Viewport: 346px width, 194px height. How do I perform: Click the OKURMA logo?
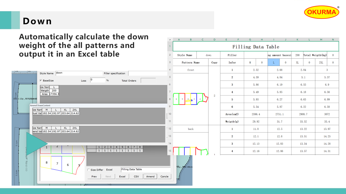pos(322,12)
